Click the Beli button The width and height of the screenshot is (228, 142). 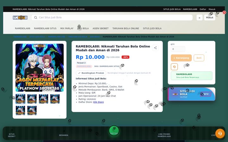click(x=199, y=58)
